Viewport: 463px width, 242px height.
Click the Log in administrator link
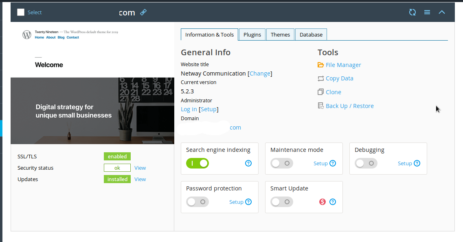[189, 109]
